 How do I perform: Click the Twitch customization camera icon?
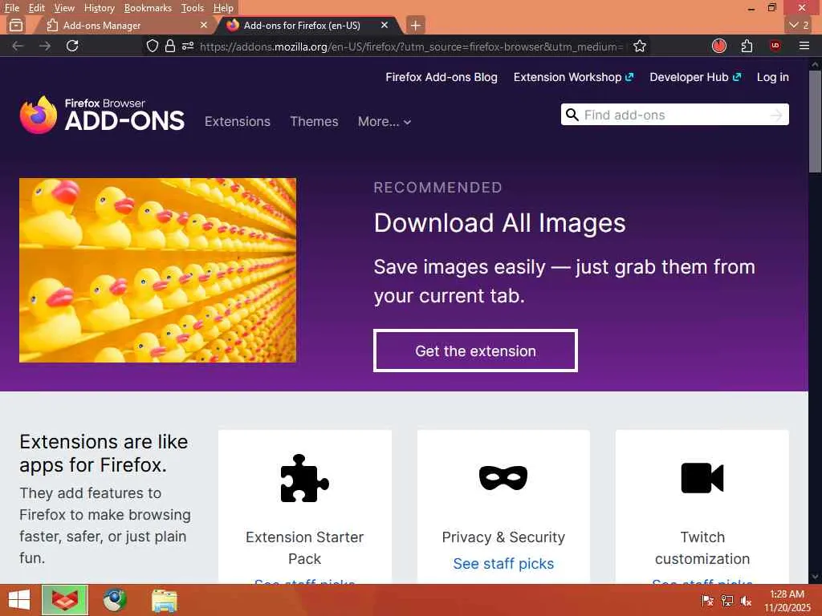[702, 478]
